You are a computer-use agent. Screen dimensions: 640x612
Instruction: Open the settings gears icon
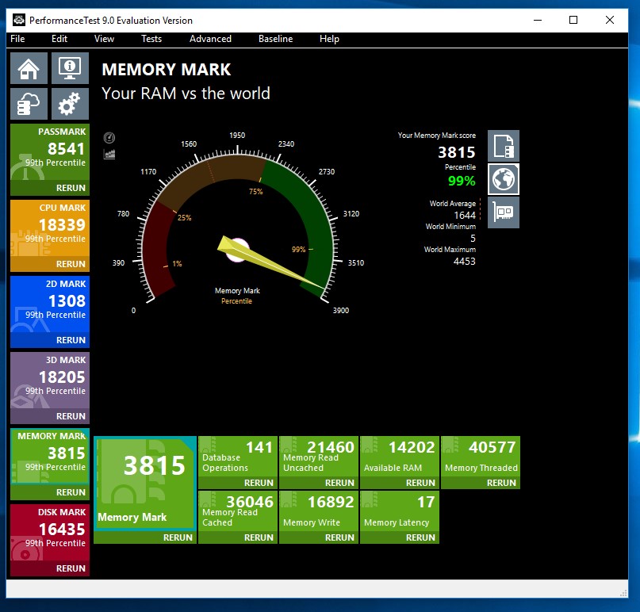click(x=71, y=104)
